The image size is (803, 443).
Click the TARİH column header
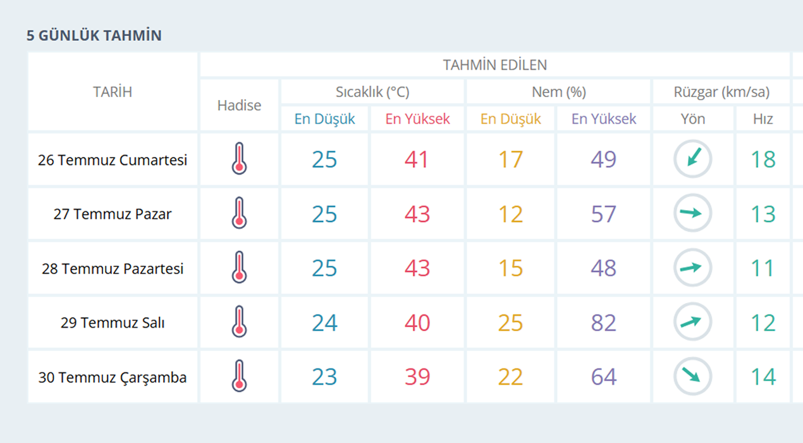pyautogui.click(x=113, y=92)
